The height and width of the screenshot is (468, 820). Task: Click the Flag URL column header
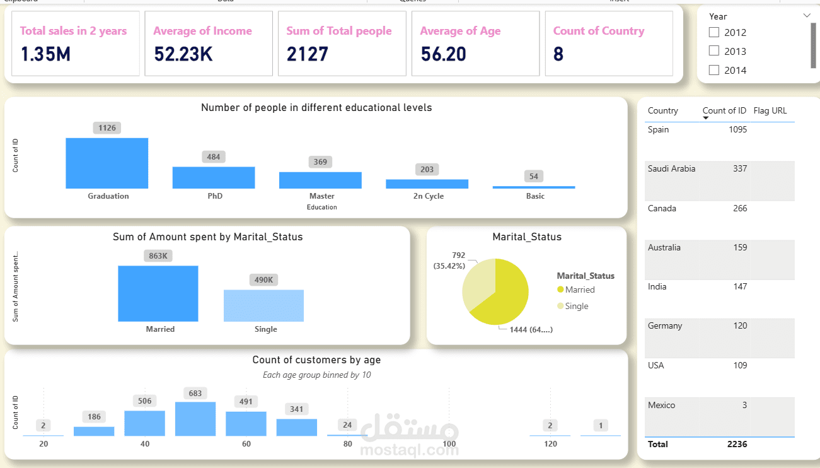[770, 111]
